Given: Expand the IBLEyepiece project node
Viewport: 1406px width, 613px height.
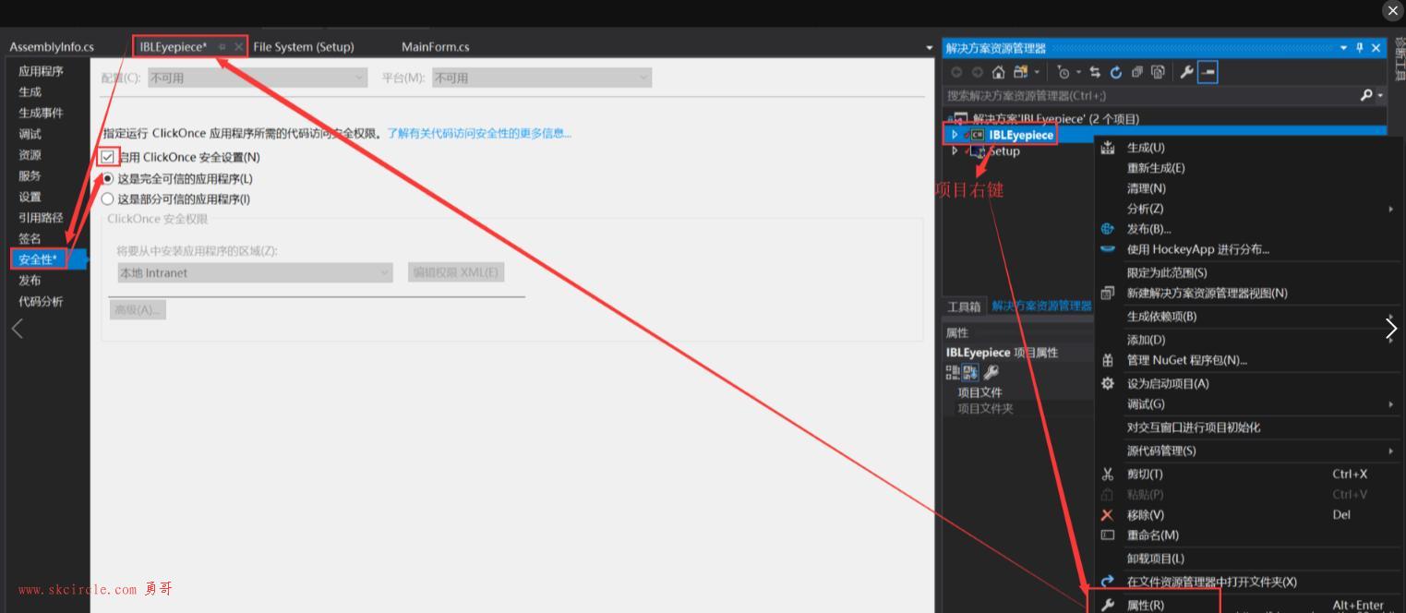Looking at the screenshot, I should coord(955,135).
